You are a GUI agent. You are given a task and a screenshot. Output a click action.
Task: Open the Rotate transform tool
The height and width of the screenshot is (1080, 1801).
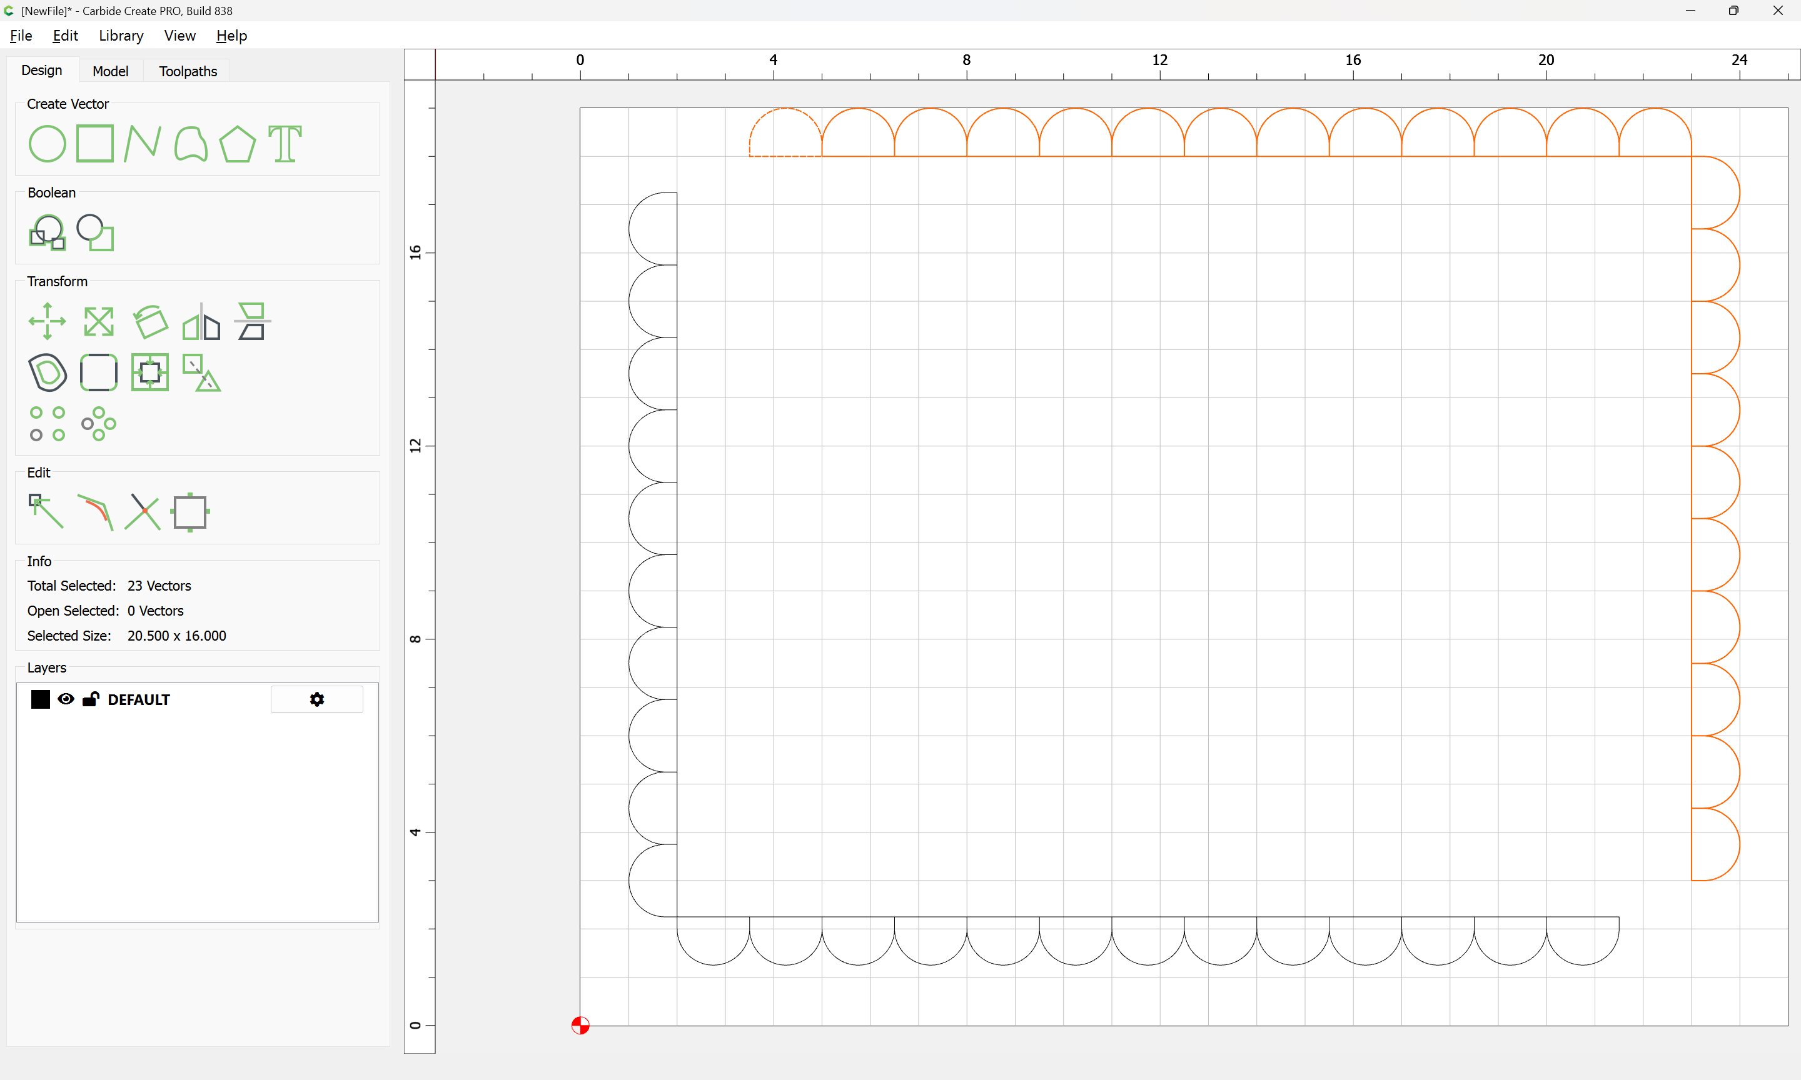(150, 321)
